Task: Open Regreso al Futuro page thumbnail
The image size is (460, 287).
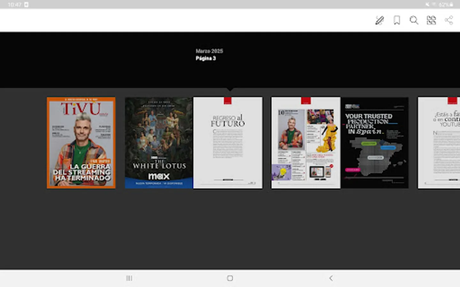Action: click(x=228, y=143)
